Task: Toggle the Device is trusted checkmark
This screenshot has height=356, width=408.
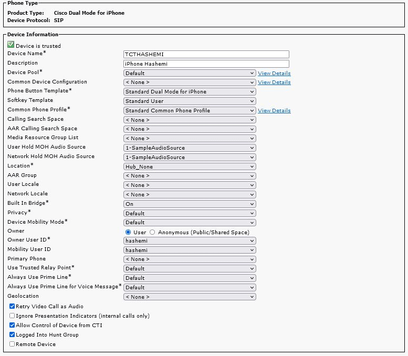Action: click(11, 45)
